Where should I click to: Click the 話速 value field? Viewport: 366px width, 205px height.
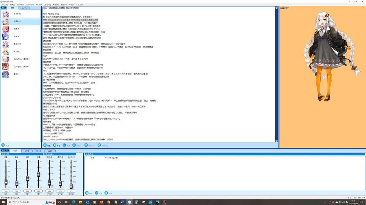(x=17, y=191)
